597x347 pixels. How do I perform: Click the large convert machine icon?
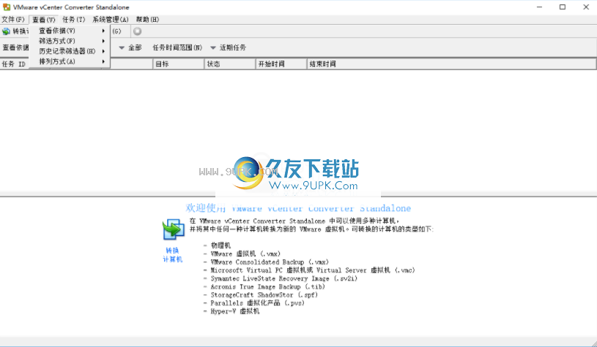click(173, 229)
